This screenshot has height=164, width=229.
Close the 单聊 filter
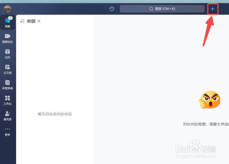tap(39, 21)
